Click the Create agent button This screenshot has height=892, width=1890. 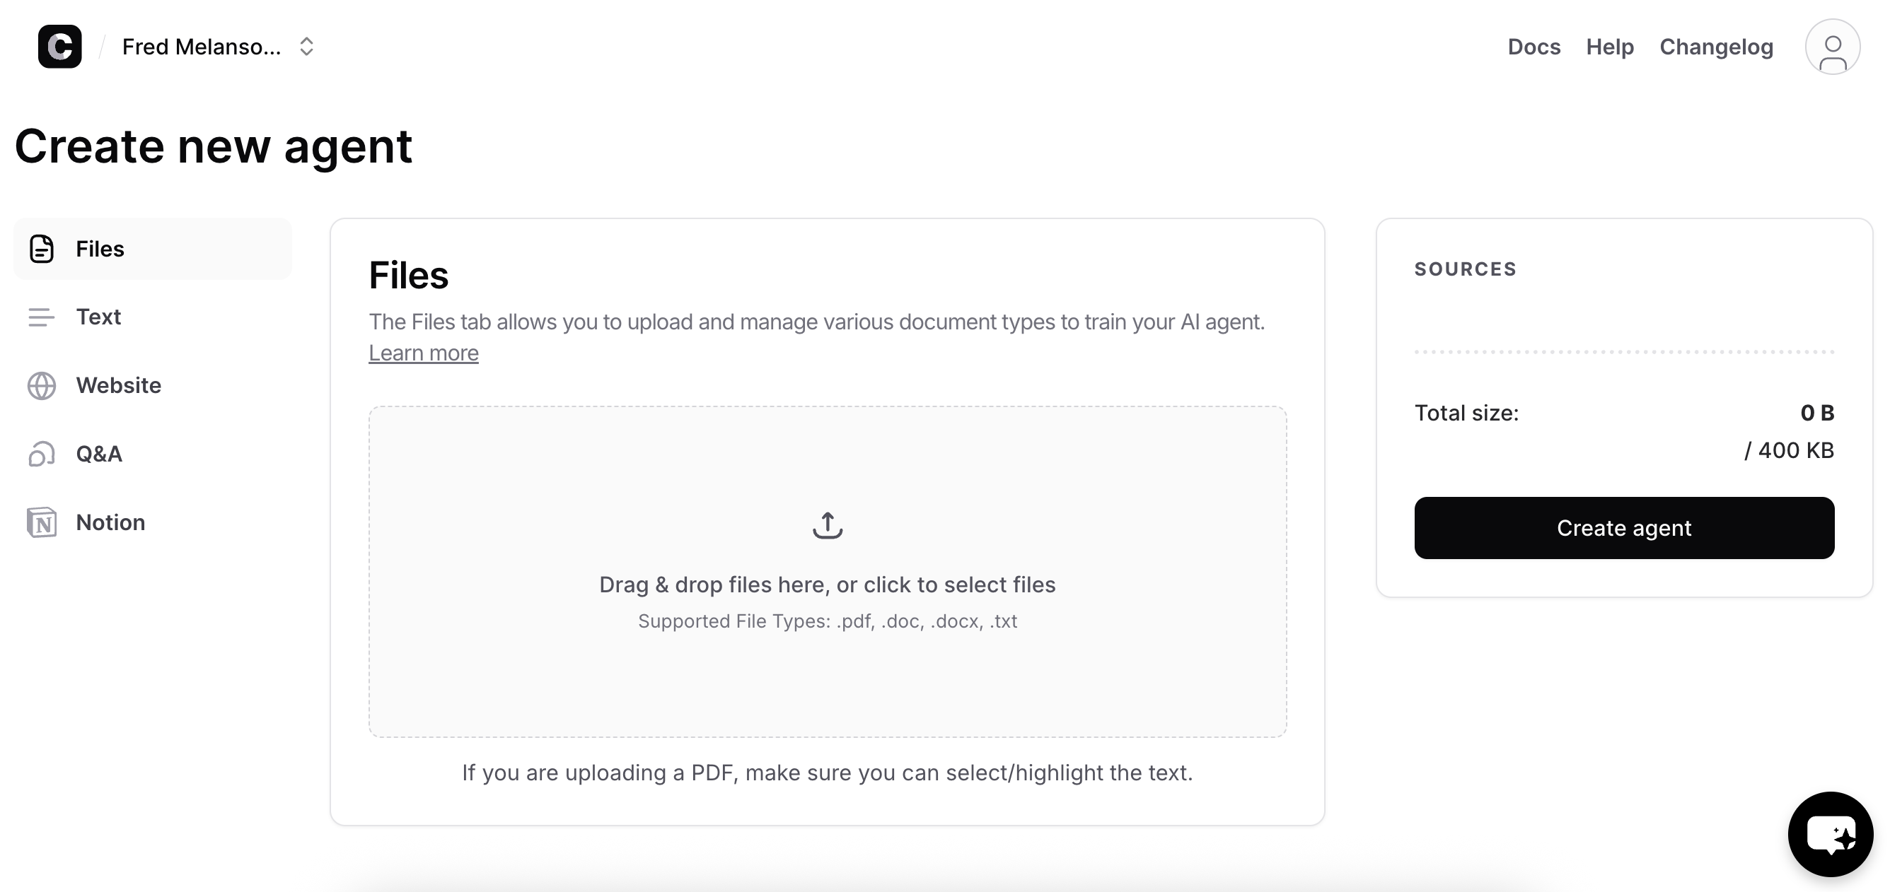(1623, 528)
